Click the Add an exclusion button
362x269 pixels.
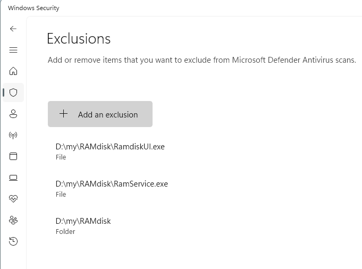pyautogui.click(x=100, y=114)
